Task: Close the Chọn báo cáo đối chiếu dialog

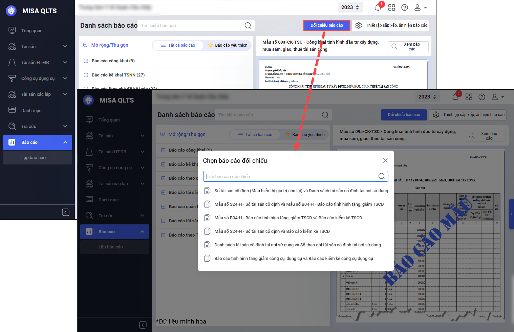Action: (385, 160)
